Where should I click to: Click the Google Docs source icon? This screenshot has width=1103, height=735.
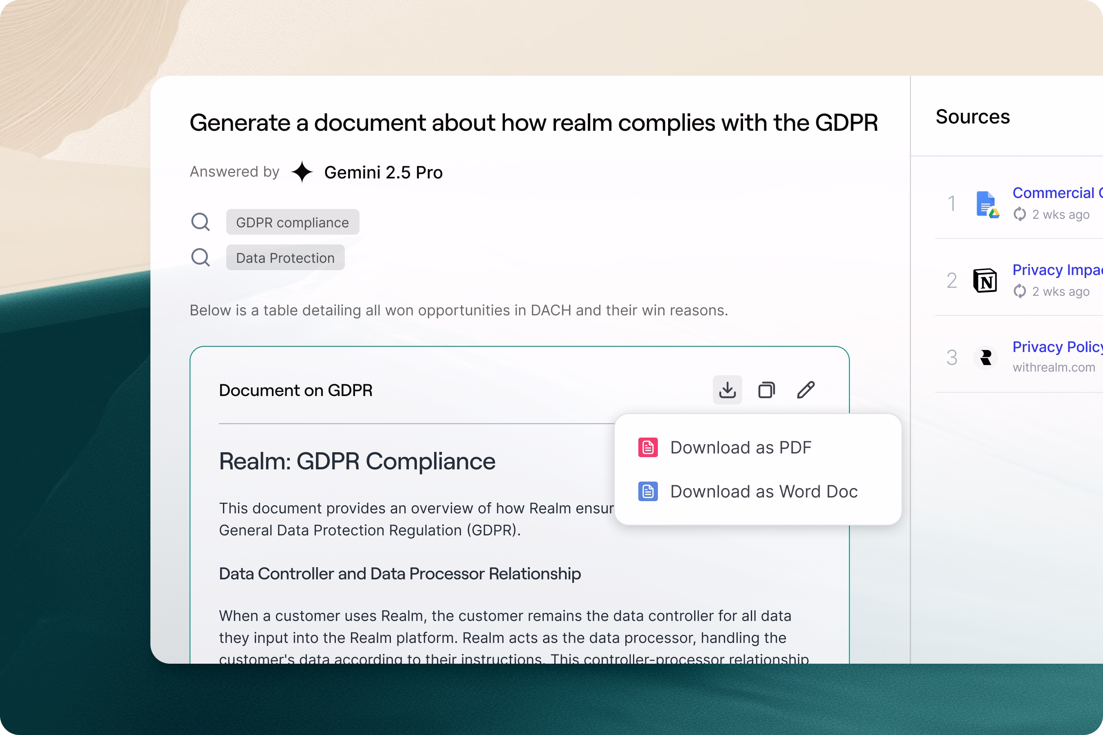pyautogui.click(x=986, y=205)
